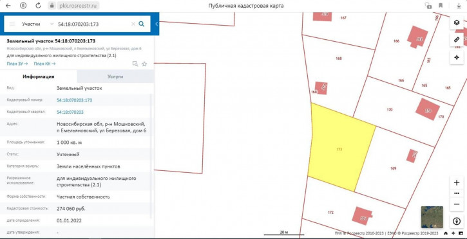467x239 pixels.
Task: Switch basemap via satellite thumbnail
Action: (432, 217)
